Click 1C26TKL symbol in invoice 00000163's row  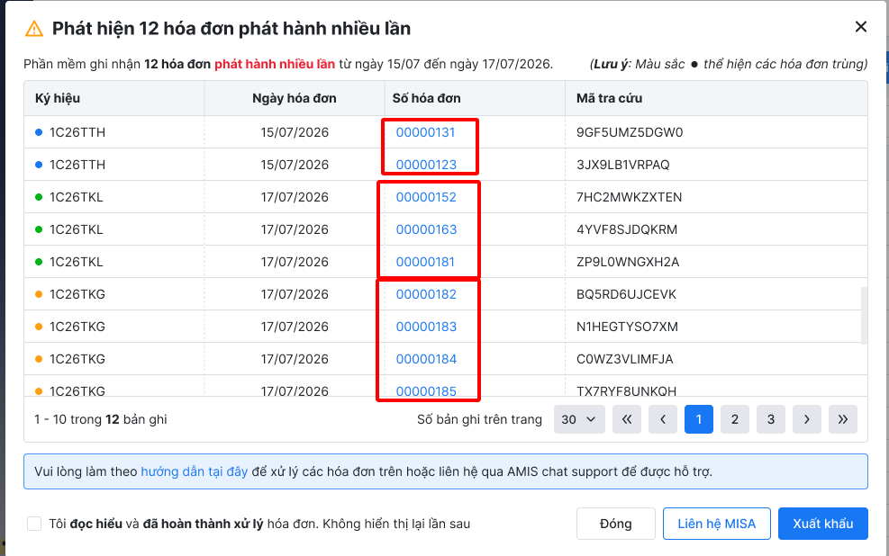[76, 229]
